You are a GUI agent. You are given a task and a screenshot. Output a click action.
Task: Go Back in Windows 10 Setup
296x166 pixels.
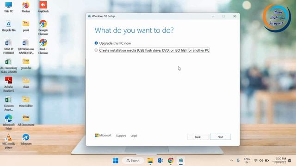coord(197,137)
